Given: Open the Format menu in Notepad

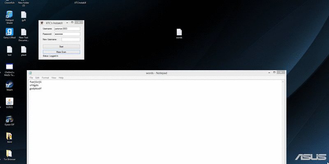Looking at the screenshot, I should (45, 77).
